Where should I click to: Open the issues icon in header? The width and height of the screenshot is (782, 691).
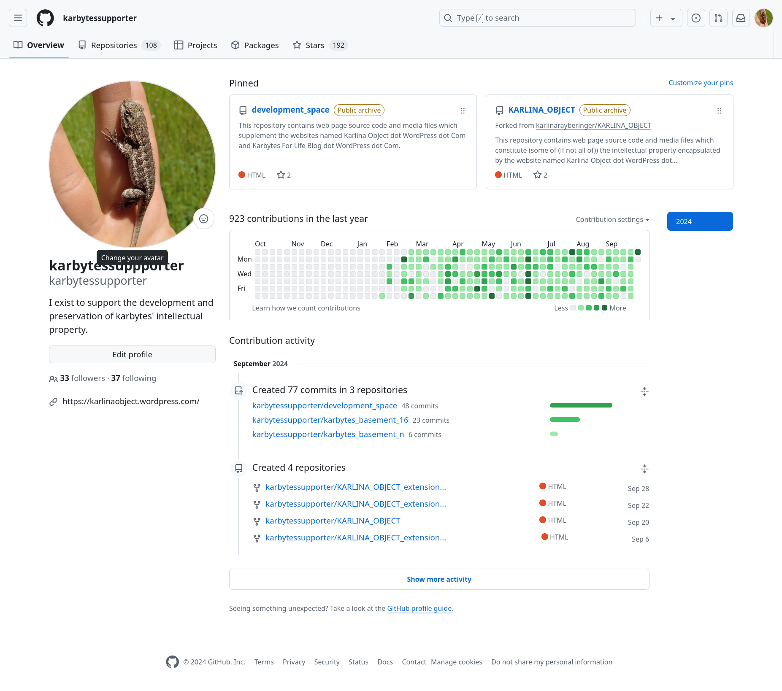(696, 18)
